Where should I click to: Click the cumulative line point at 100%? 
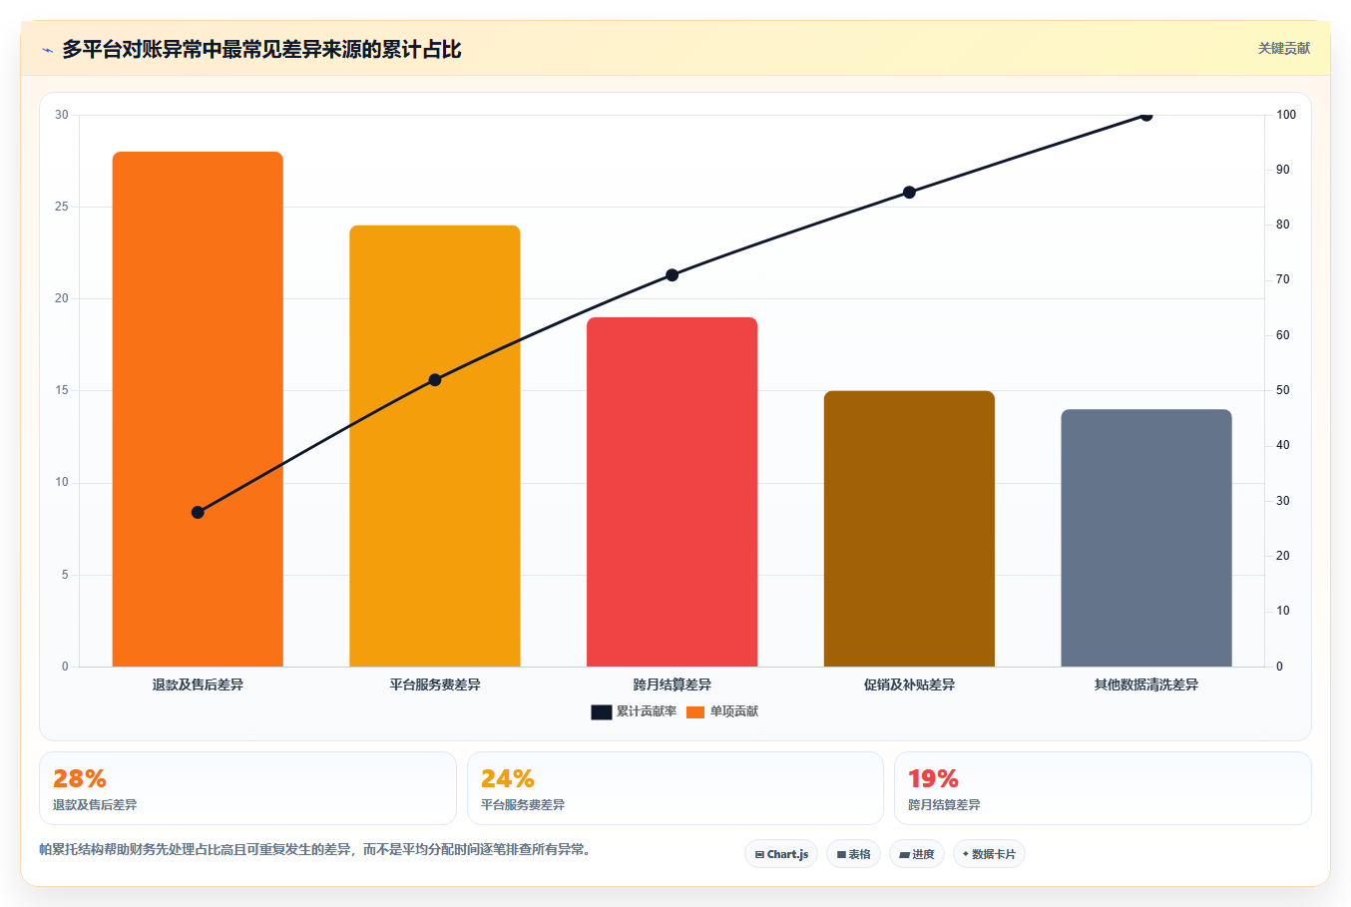pos(1145,116)
